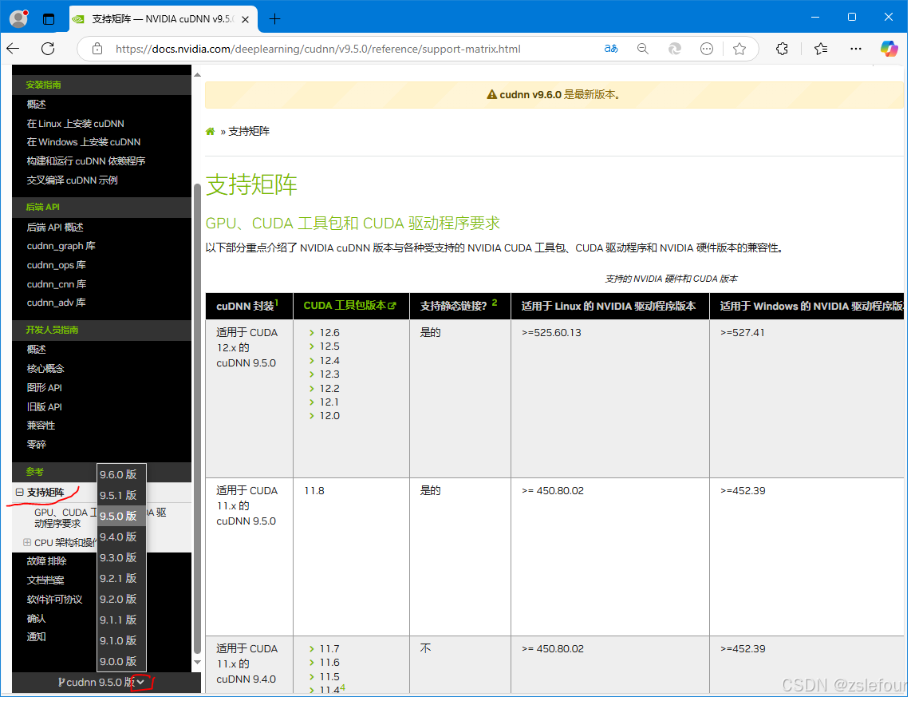The height and width of the screenshot is (701, 911).
Task: Open cudnn_graph 库 sidebar link
Action: 61,246
